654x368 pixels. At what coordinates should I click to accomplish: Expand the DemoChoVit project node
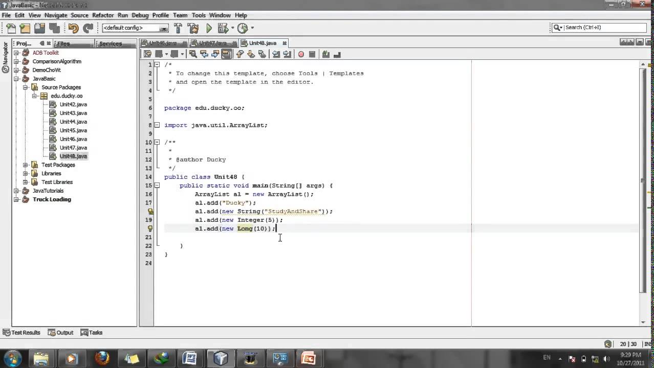click(16, 70)
